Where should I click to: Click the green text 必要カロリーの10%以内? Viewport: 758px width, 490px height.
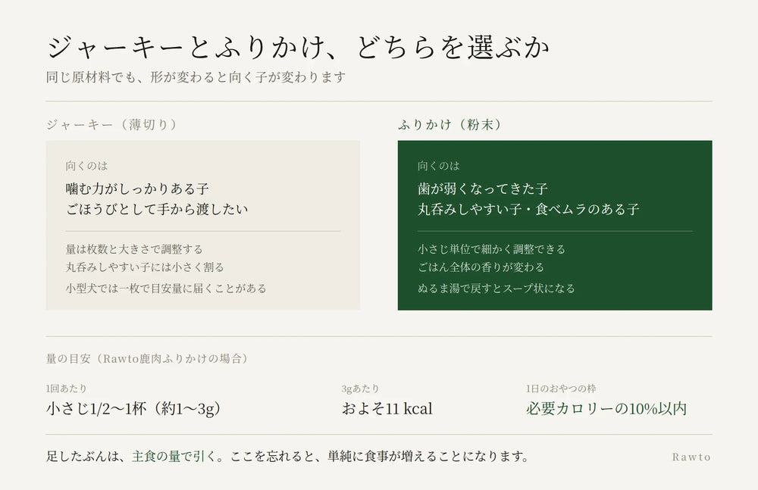pos(606,409)
